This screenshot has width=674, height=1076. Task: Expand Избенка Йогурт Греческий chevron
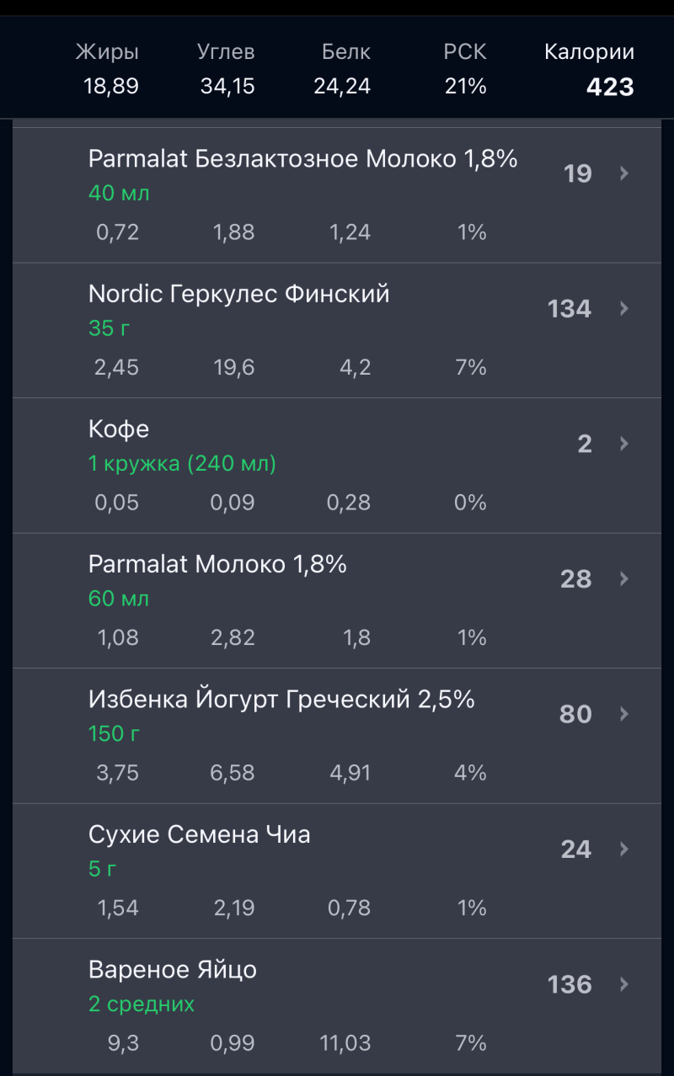624,714
